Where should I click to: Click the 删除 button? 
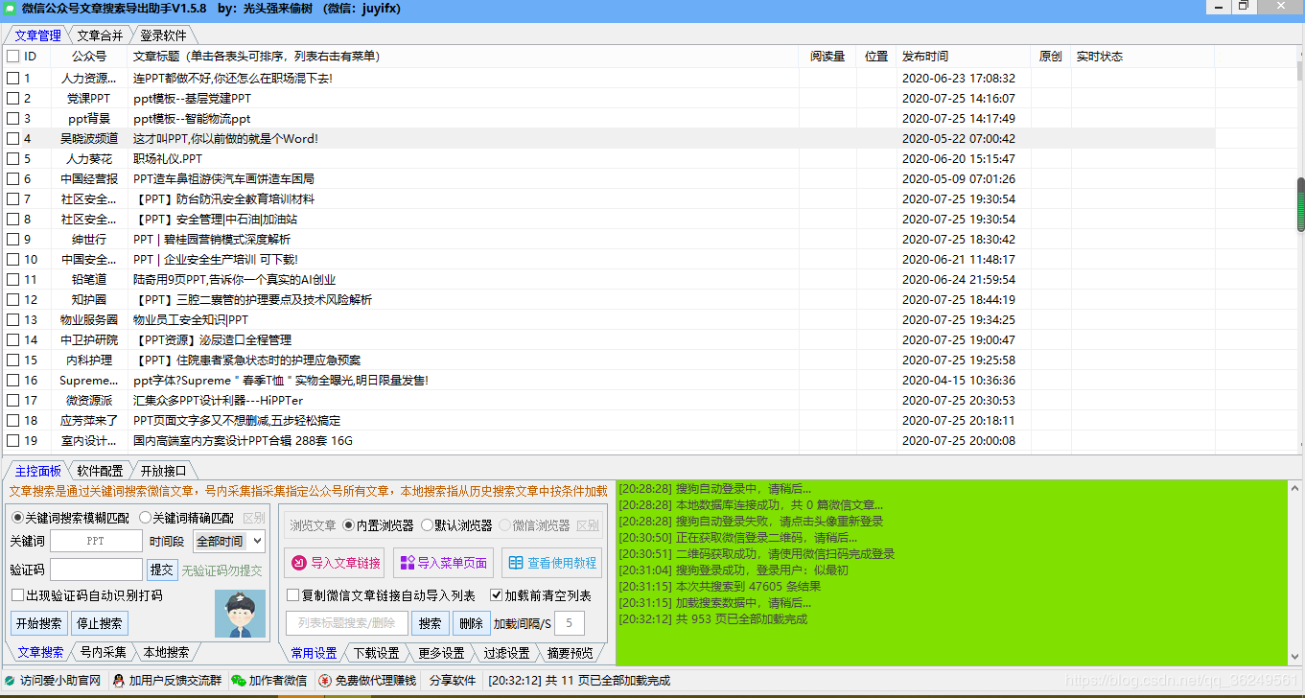point(471,623)
